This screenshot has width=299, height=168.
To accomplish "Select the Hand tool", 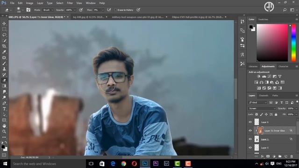I will (x=4, y=126).
